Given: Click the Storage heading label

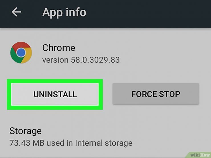Looking at the screenshot, I should tap(25, 131).
